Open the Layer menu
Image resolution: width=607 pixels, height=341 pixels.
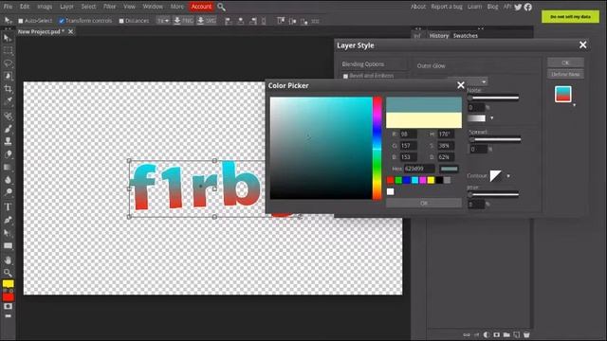tap(66, 7)
